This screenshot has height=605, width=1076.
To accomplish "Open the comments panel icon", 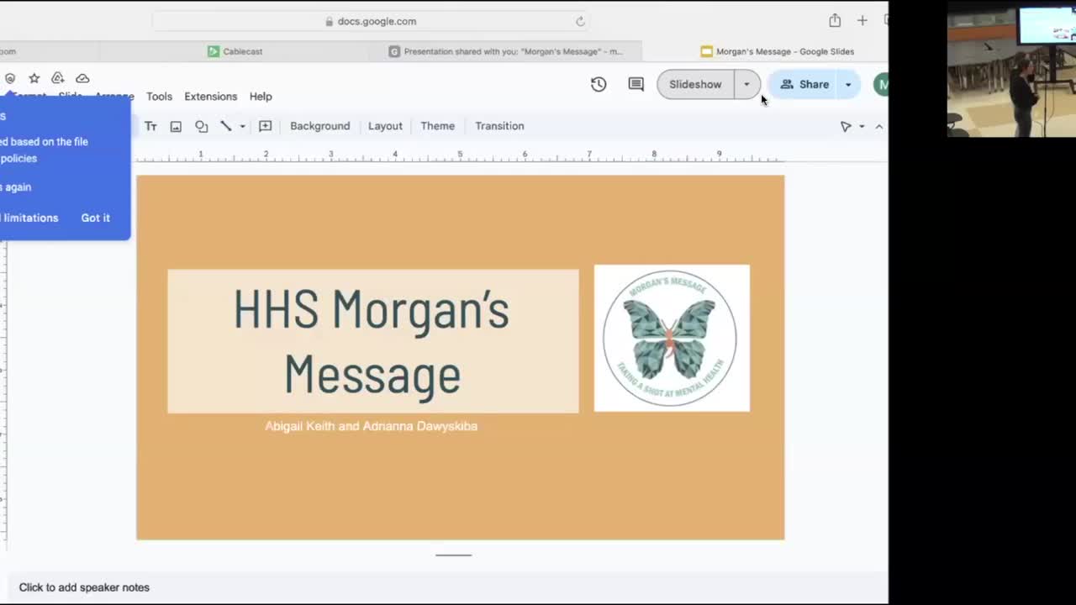I will tap(636, 84).
